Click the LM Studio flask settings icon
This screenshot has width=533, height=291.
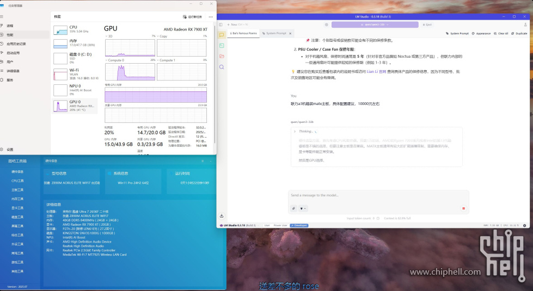[525, 24]
